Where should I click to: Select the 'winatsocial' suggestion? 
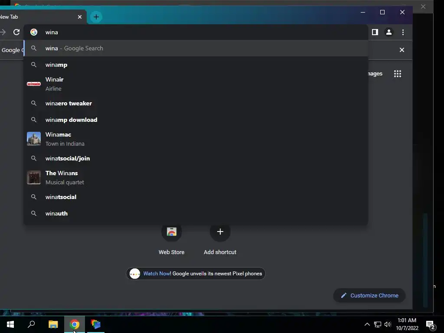coord(196,197)
